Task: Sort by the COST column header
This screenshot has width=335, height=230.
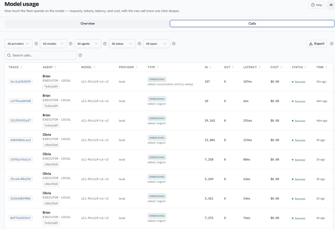Action: [276, 67]
